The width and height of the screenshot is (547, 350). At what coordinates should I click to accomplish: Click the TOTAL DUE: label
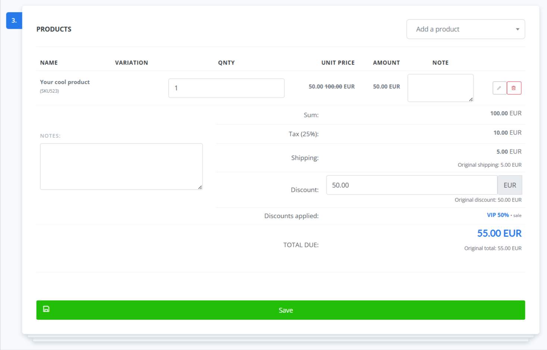tap(301, 245)
